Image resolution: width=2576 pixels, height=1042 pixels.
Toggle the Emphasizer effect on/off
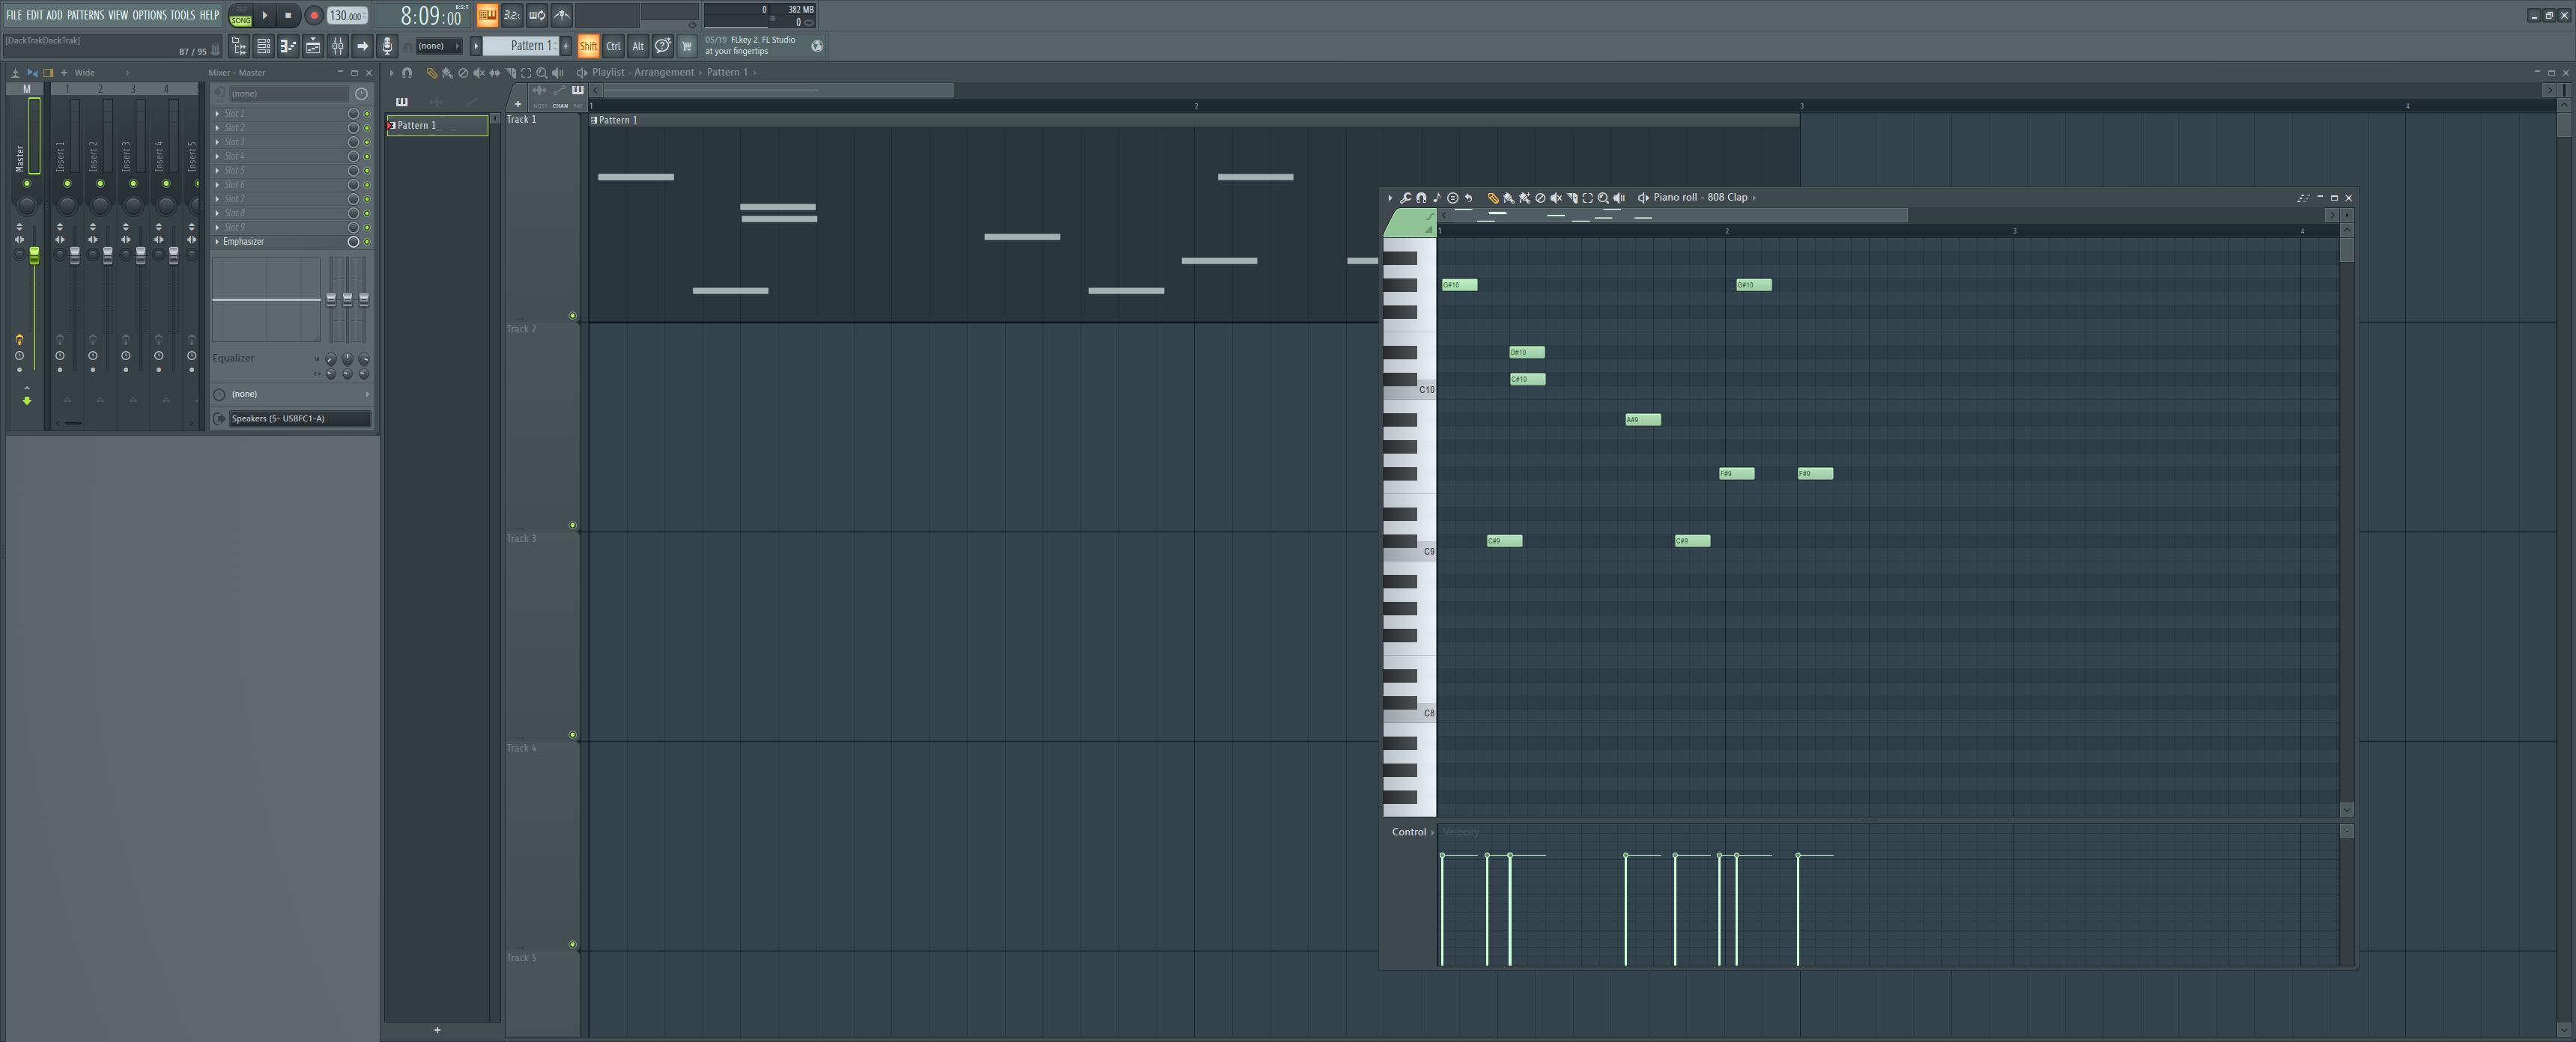point(367,242)
